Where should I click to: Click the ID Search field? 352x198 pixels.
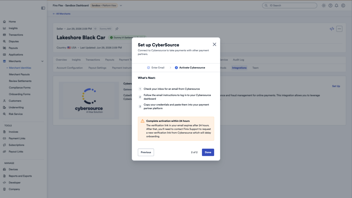click(x=289, y=5)
